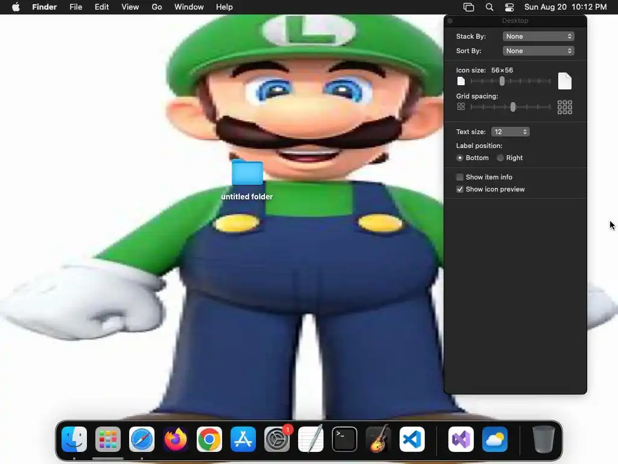Click the untitled folder name label

pos(247,196)
